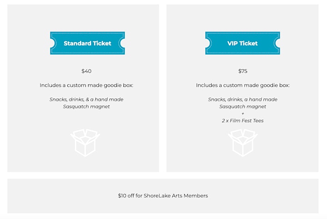Click Standard Ticket's 'Includes a custom made goodie box' heading
Screen dimensions: 327x219
click(x=86, y=85)
